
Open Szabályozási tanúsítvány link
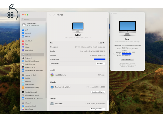(x=127, y=63)
